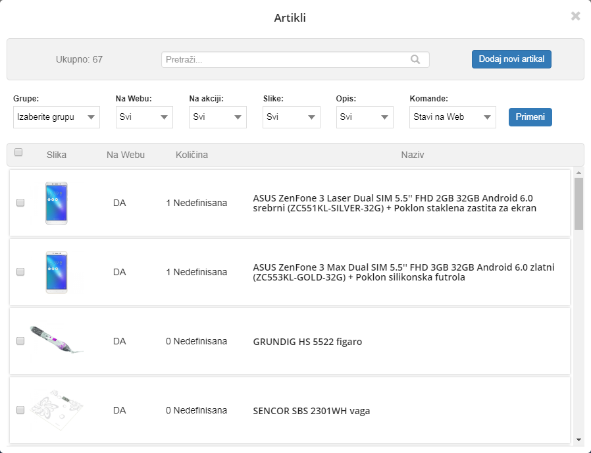
Task: Check the ASUS ZenFone 3 Laser row checkbox
Action: [20, 203]
